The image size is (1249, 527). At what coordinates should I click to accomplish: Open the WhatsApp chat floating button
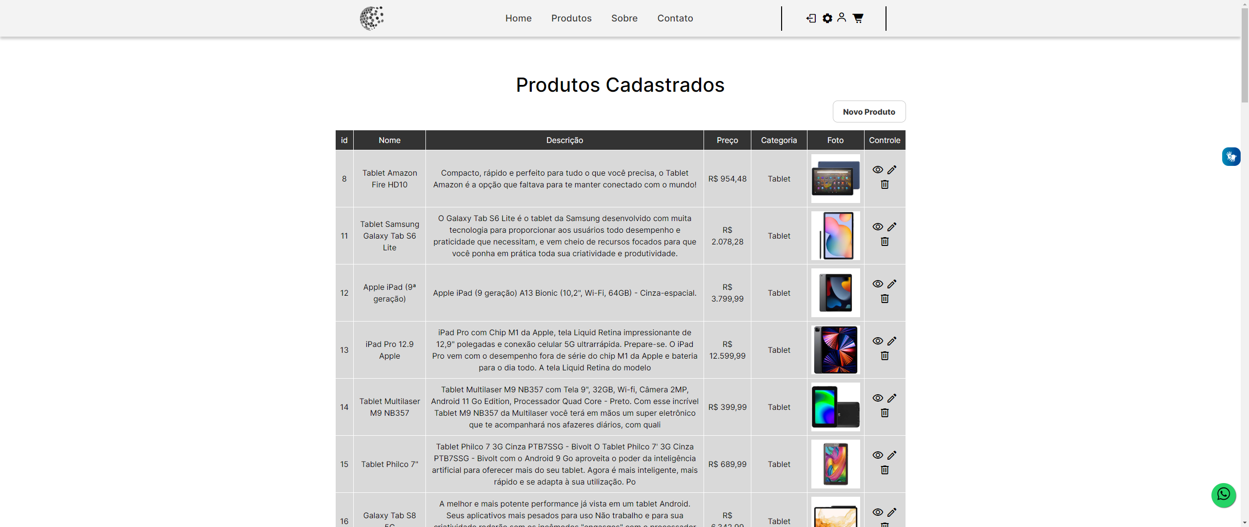[1223, 495]
